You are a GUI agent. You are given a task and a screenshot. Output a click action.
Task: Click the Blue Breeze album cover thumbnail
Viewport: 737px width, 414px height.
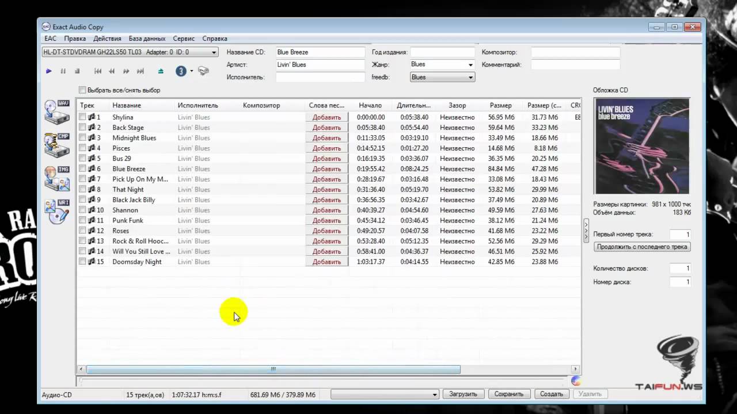(641, 146)
